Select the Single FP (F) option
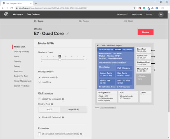The width and height of the screenshot is (170, 139). point(74,109)
